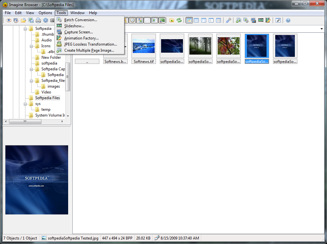The image size is (327, 244).
Task: Select the Video folder in tree
Action: tap(46, 92)
